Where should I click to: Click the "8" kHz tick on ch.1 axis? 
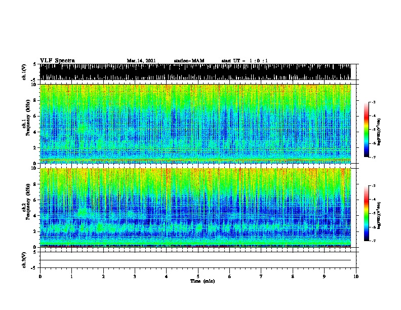pos(35,100)
